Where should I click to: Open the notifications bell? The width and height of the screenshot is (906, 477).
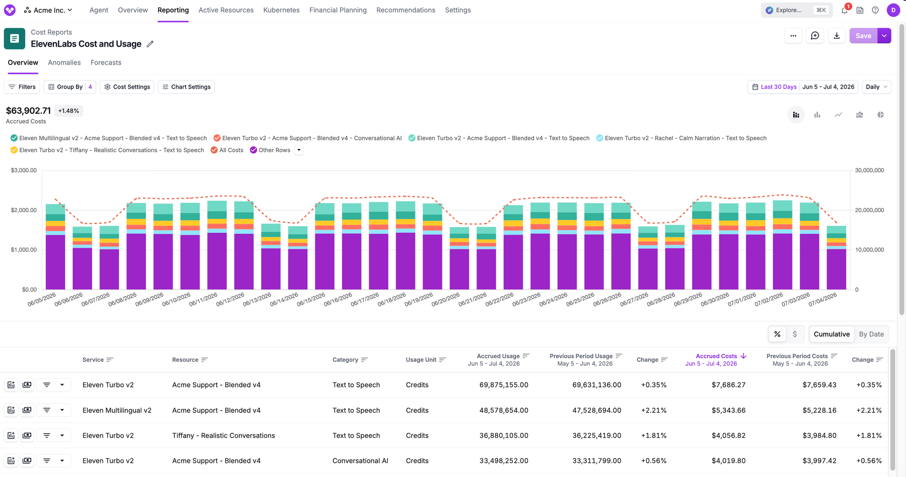(x=845, y=10)
